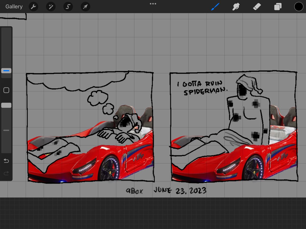
Task: Select the Eraser tool
Action: (257, 7)
